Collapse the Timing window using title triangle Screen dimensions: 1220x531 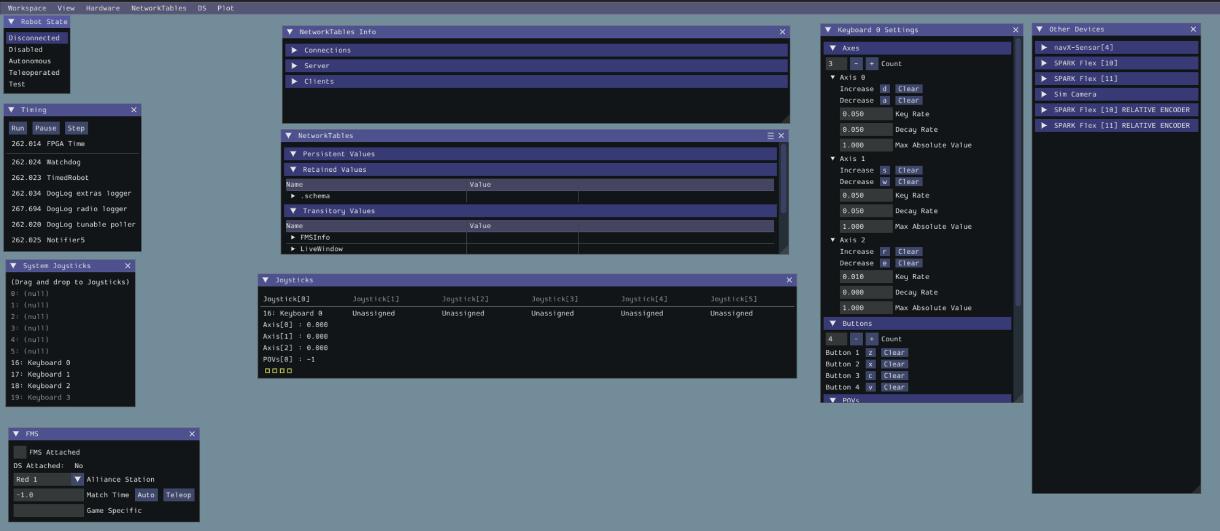pyautogui.click(x=11, y=110)
